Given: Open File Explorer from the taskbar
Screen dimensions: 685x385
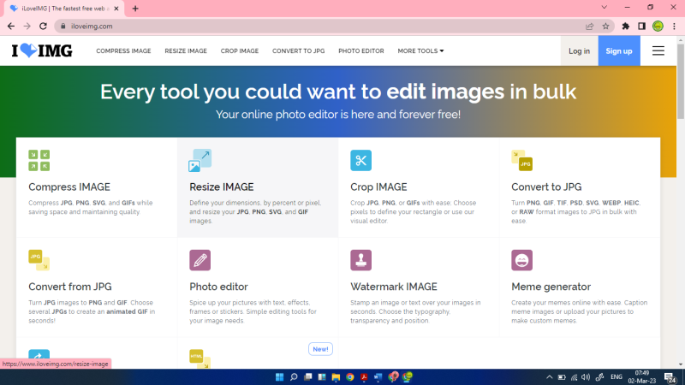Looking at the screenshot, I should [x=336, y=376].
